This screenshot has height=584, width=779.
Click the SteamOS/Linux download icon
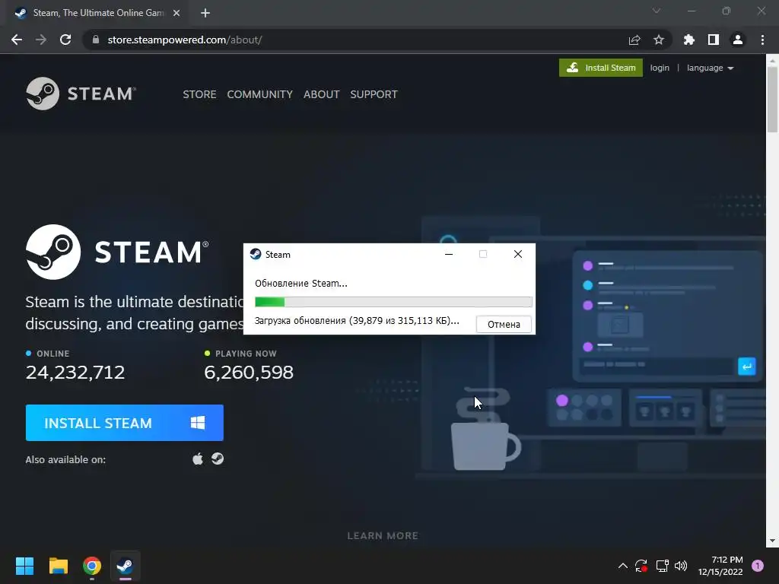pos(218,459)
